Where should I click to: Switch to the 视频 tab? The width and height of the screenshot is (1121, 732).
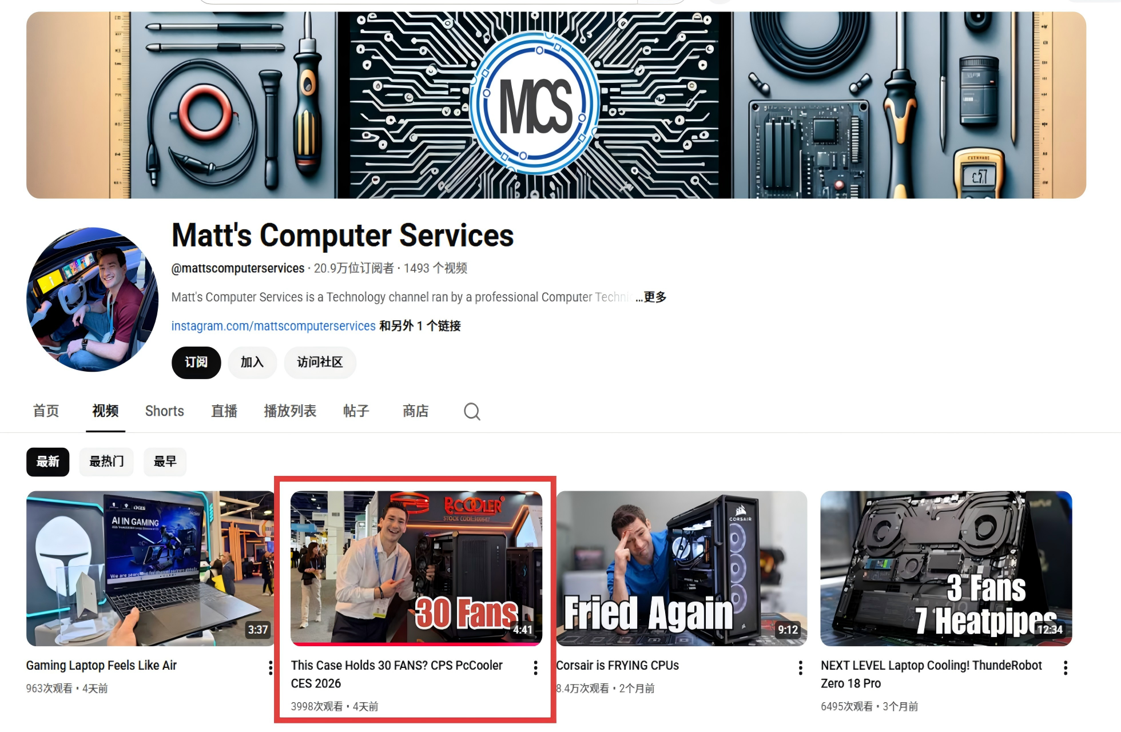click(x=106, y=411)
